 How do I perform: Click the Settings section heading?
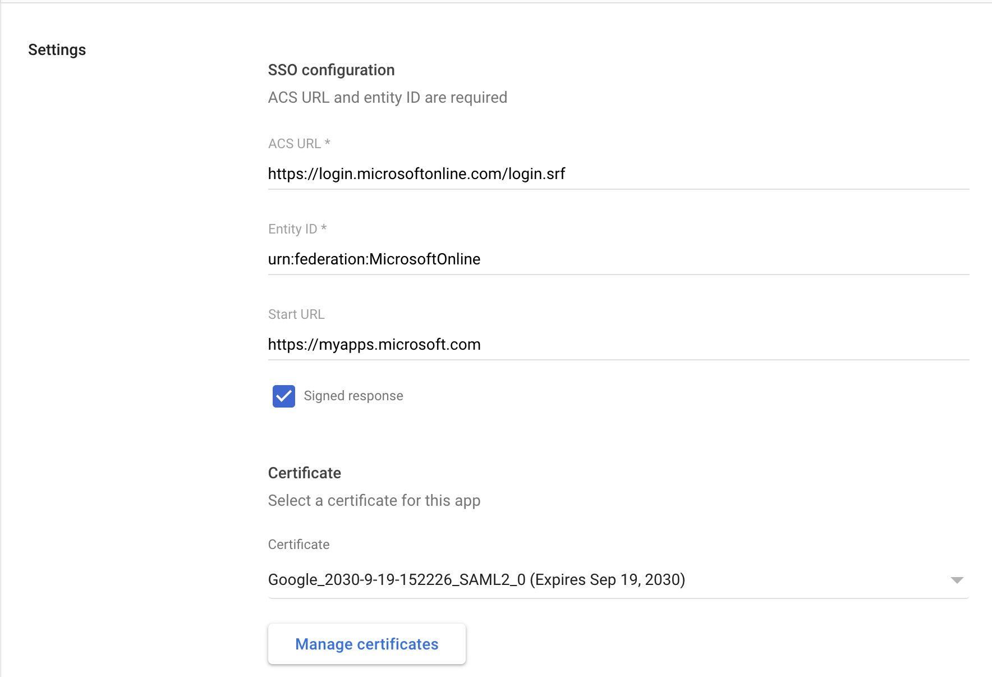pos(57,50)
